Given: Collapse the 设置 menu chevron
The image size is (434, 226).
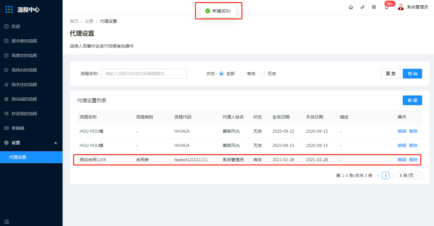Looking at the screenshot, I should [x=56, y=143].
